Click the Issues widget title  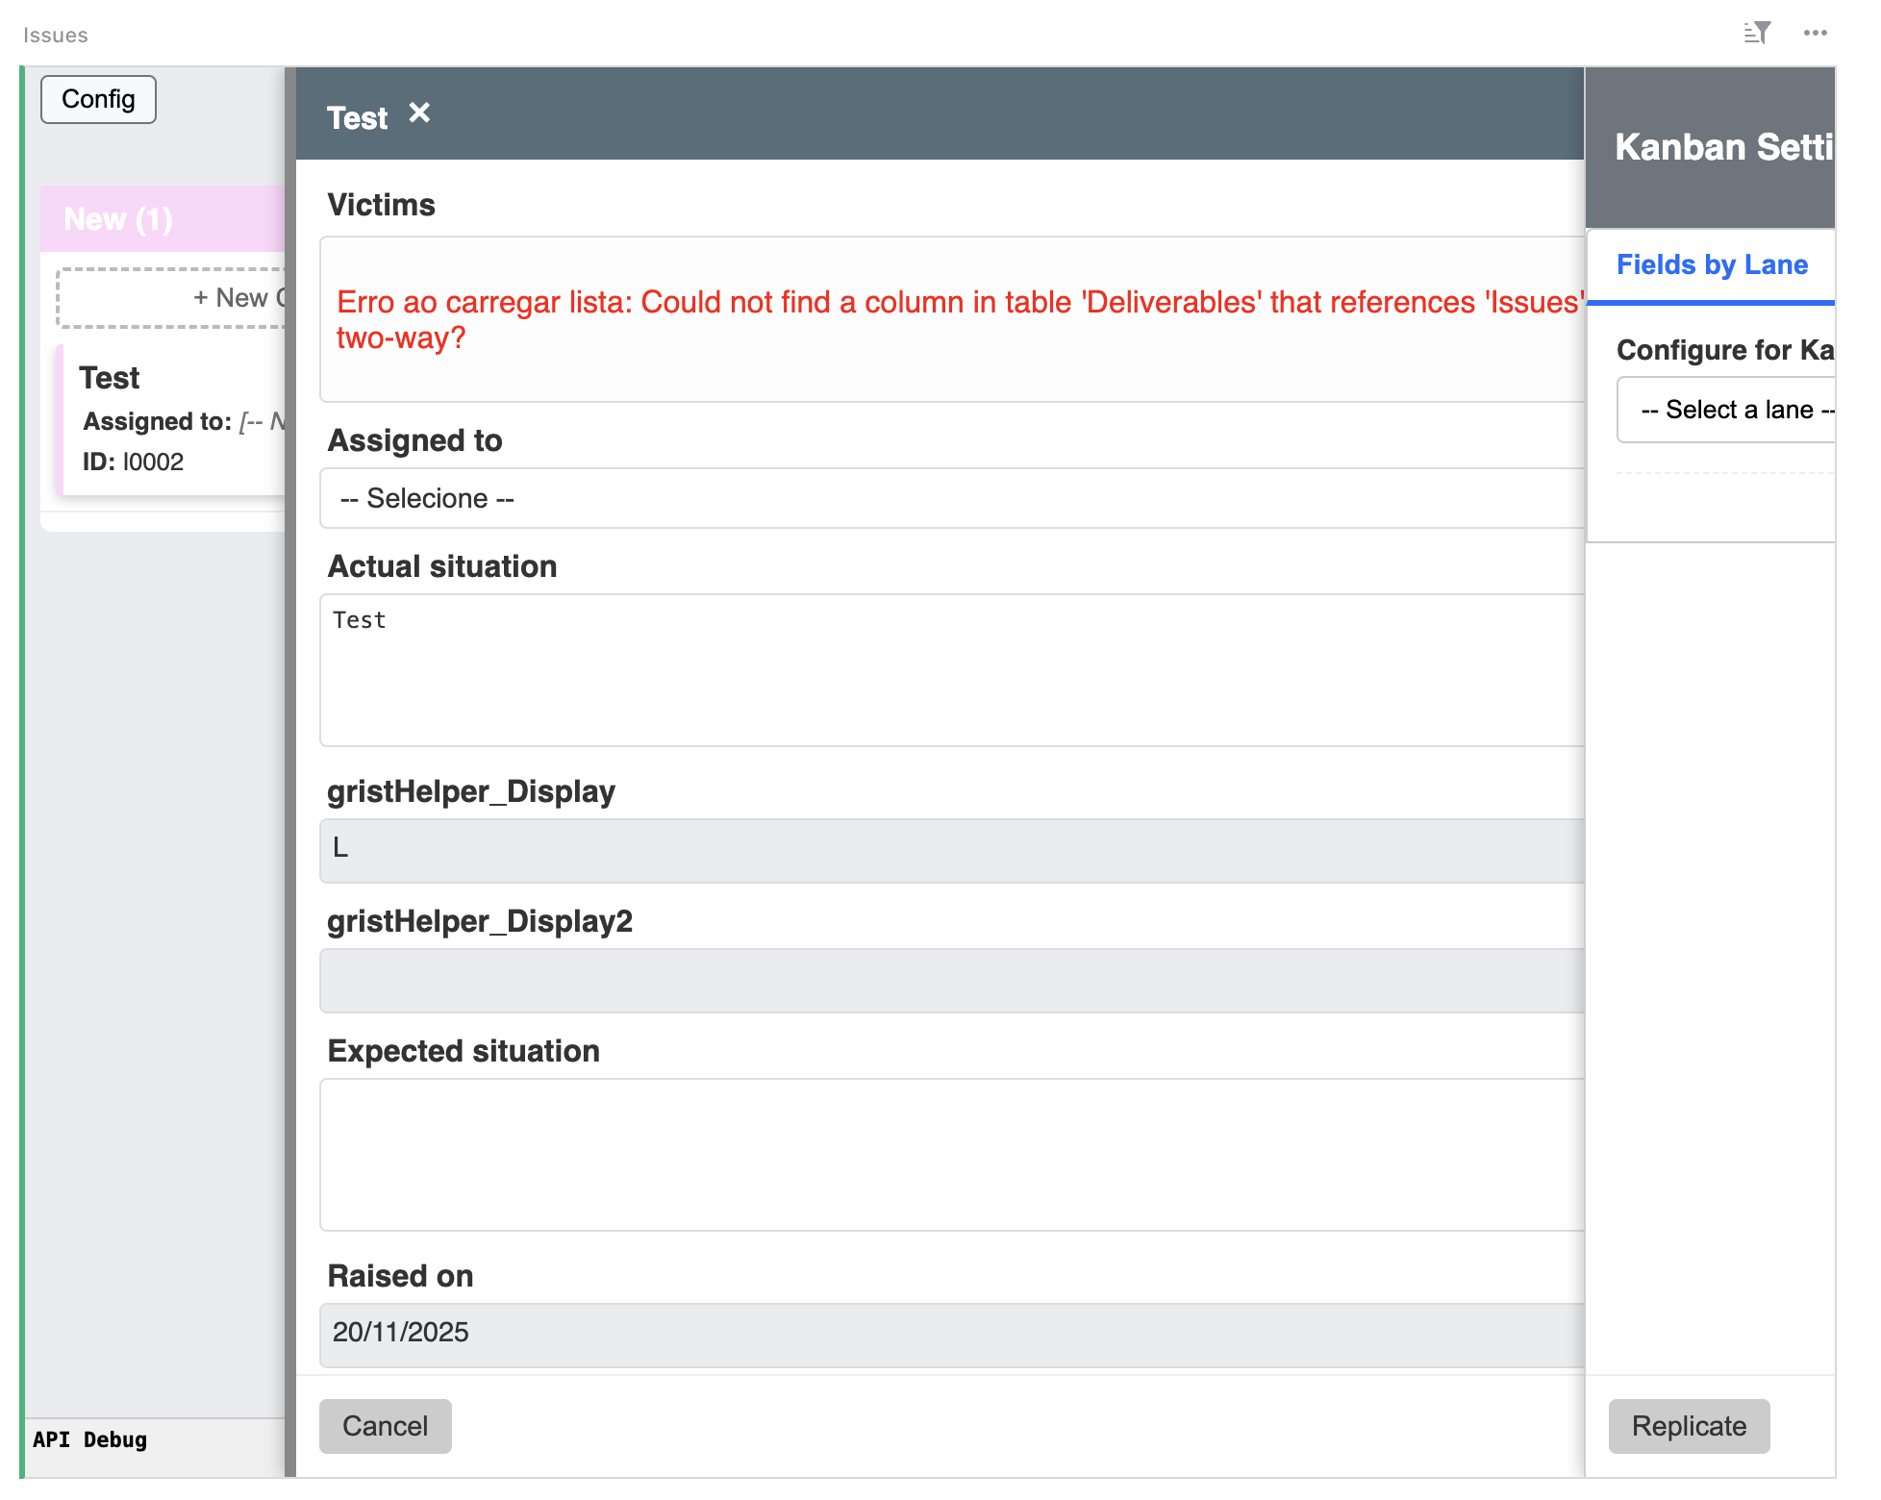(x=56, y=36)
